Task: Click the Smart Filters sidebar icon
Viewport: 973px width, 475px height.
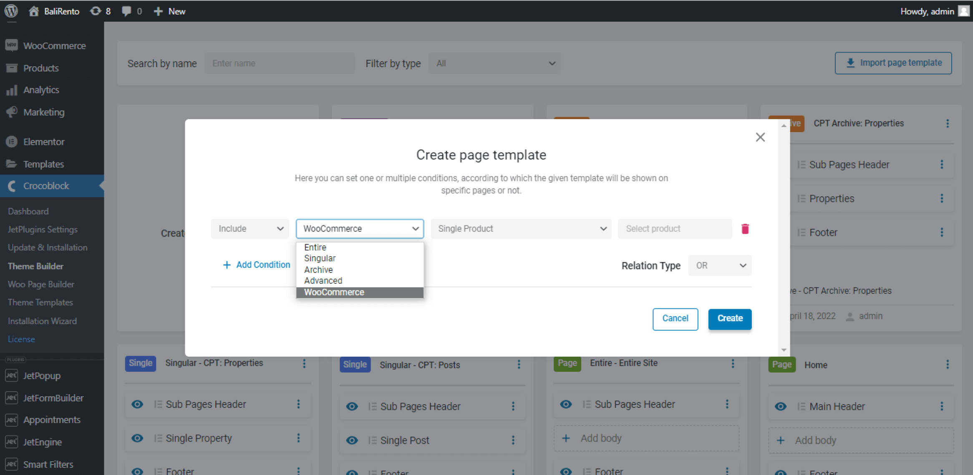Action: pyautogui.click(x=11, y=464)
